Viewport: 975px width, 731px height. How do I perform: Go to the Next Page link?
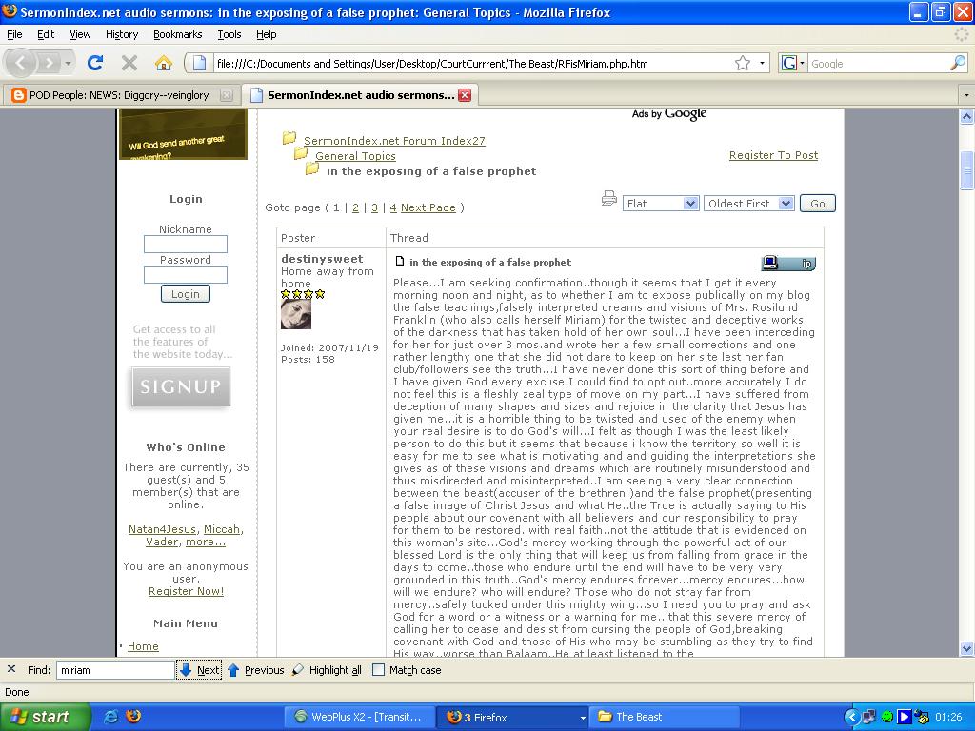point(428,207)
